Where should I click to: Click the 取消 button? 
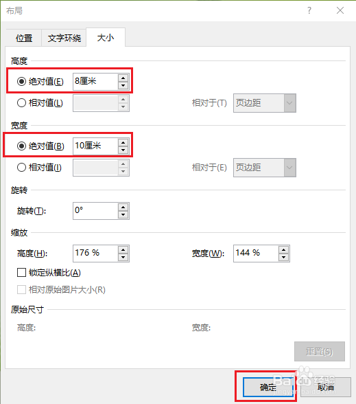click(326, 387)
